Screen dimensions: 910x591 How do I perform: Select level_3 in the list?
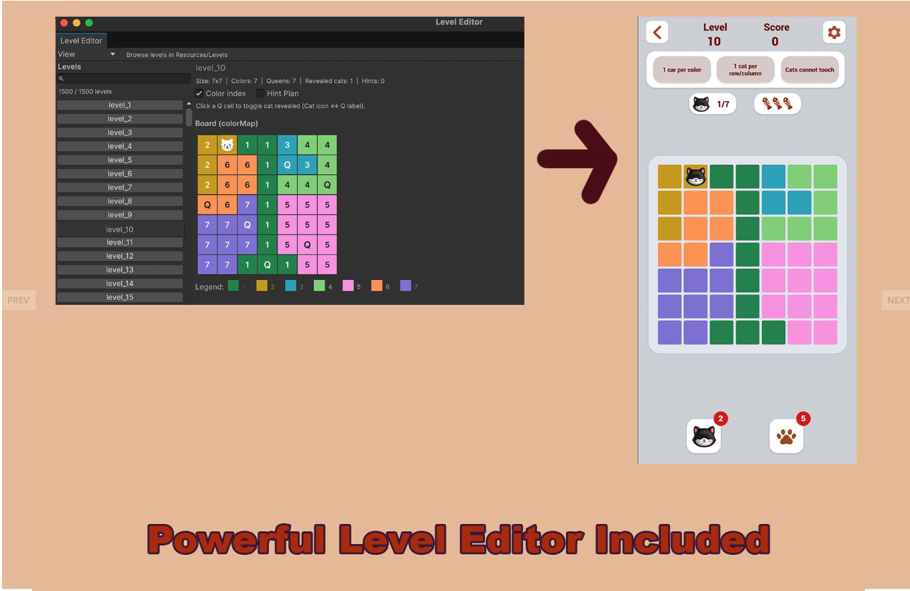pos(120,133)
